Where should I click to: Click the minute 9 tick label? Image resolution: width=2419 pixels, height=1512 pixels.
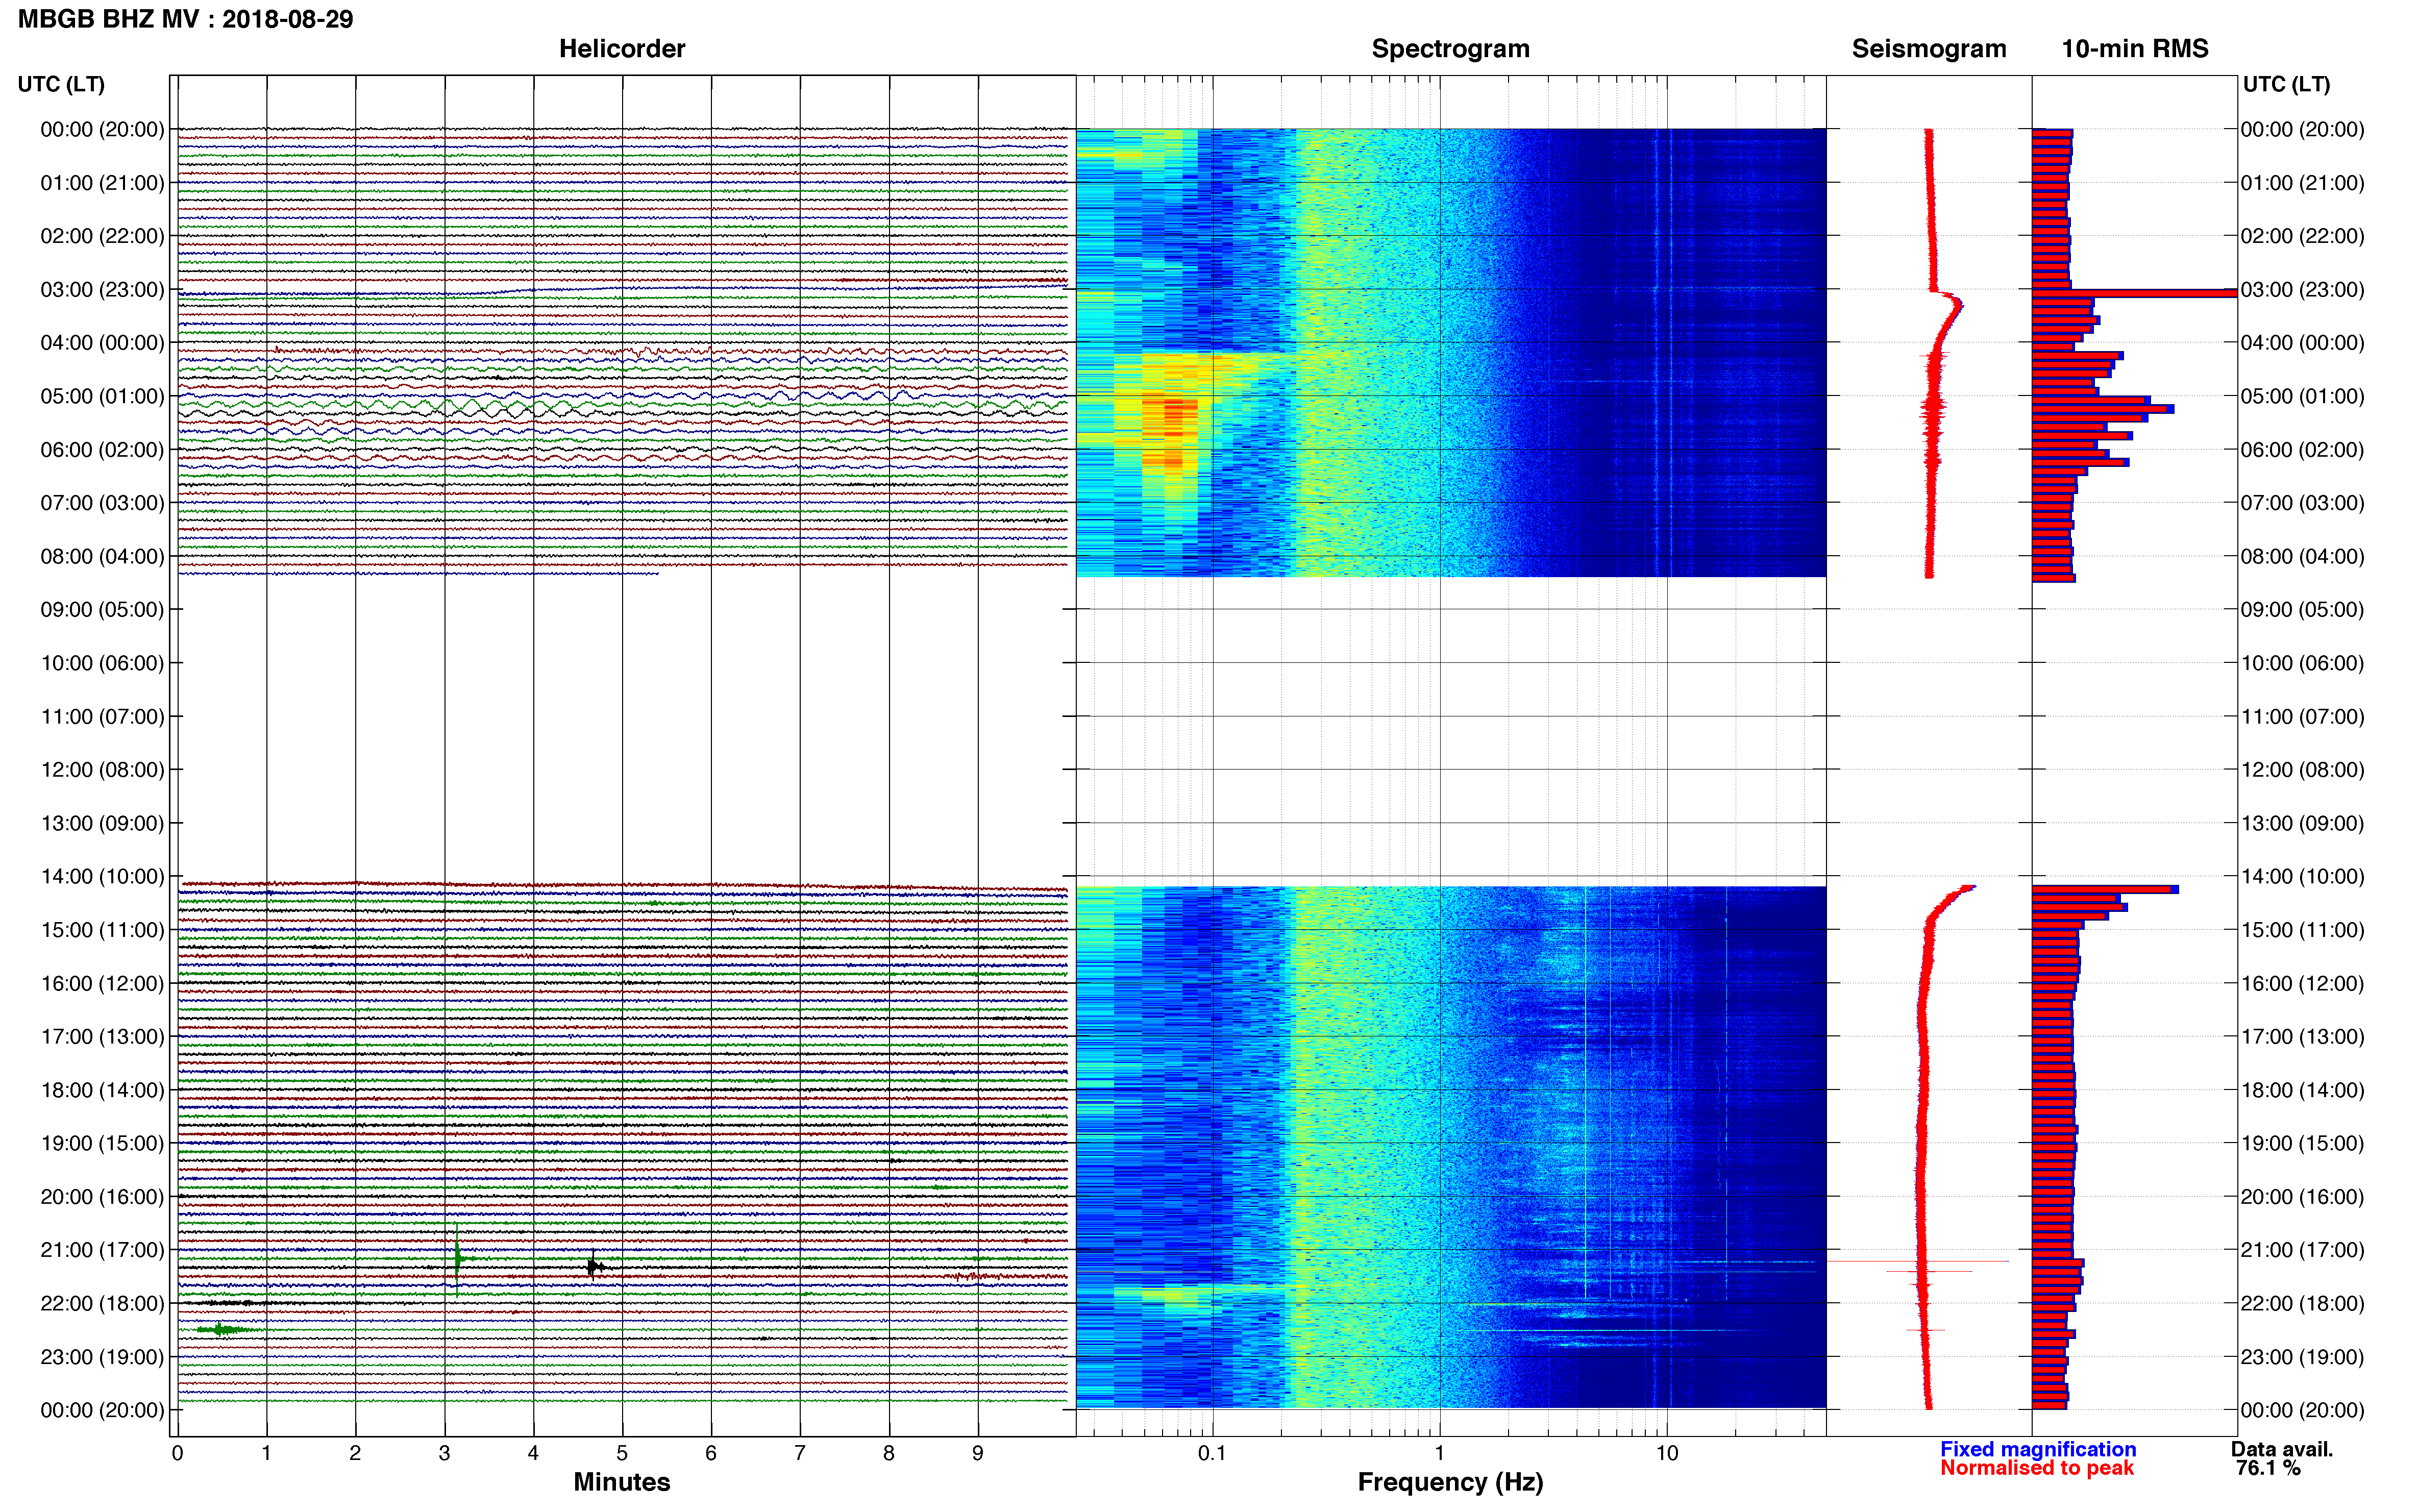click(978, 1454)
